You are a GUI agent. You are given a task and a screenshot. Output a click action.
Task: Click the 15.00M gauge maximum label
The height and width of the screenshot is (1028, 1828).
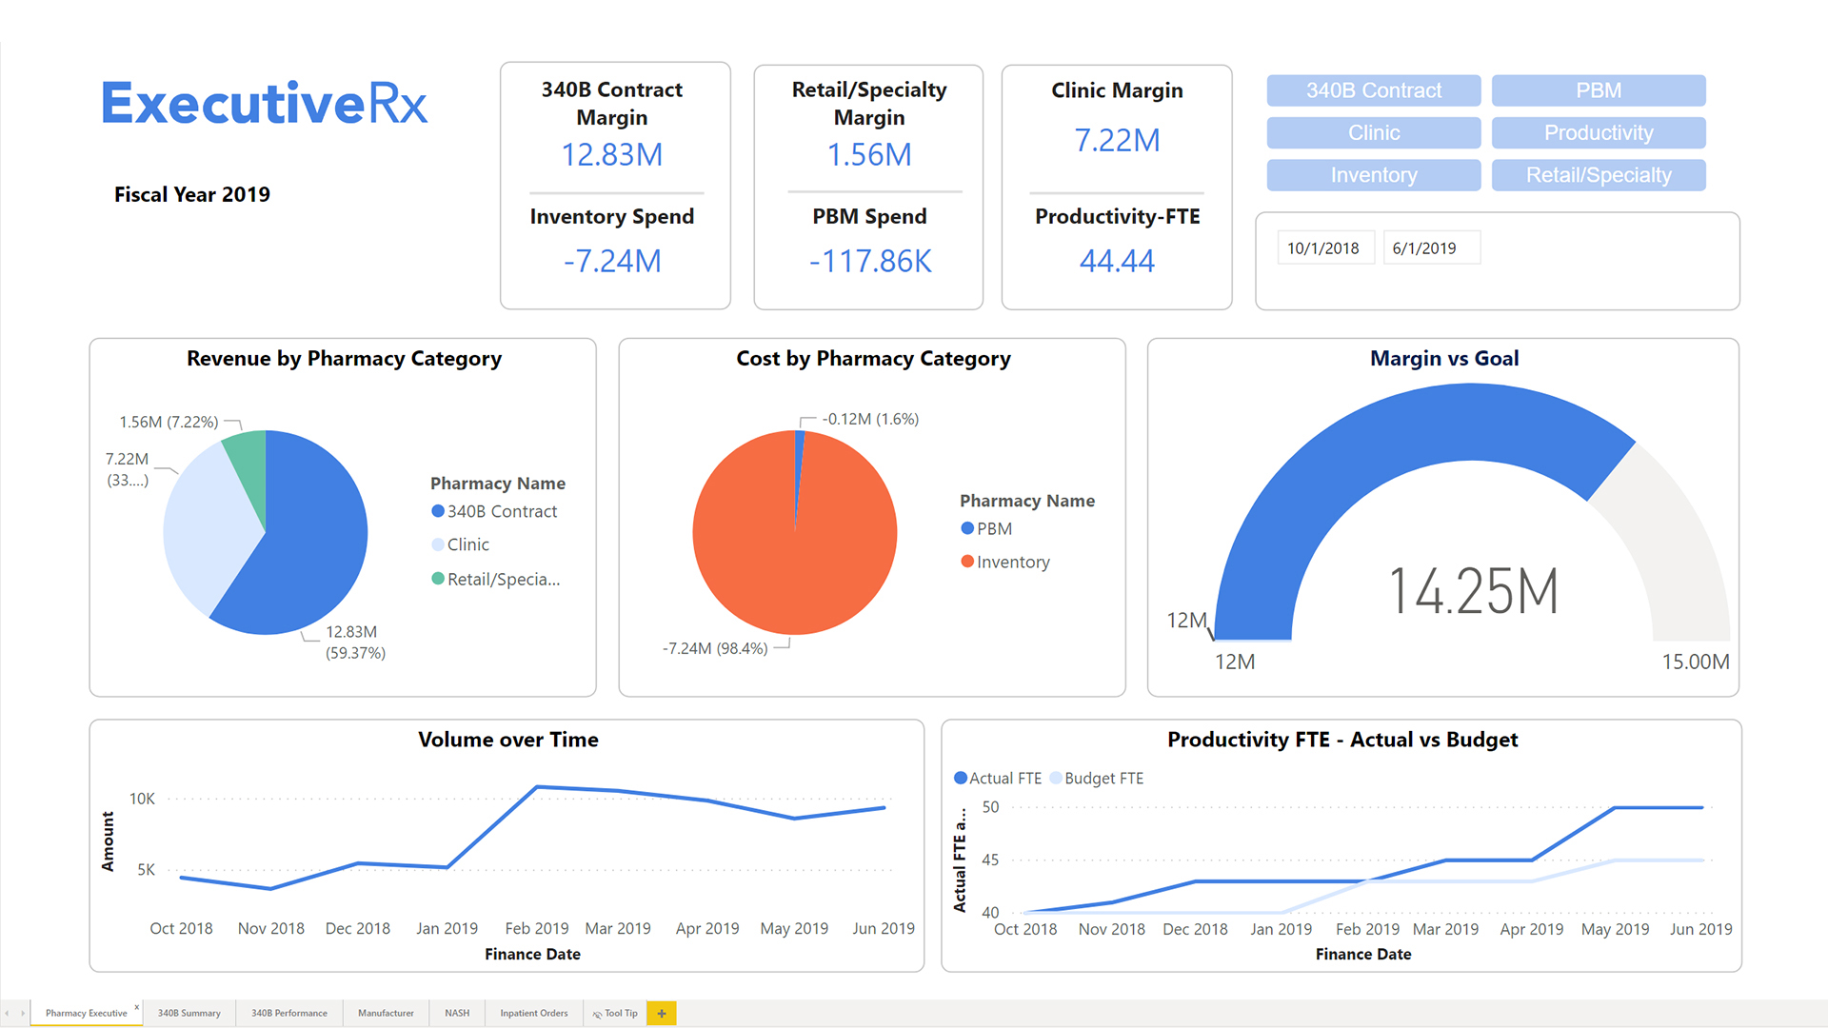(1696, 662)
